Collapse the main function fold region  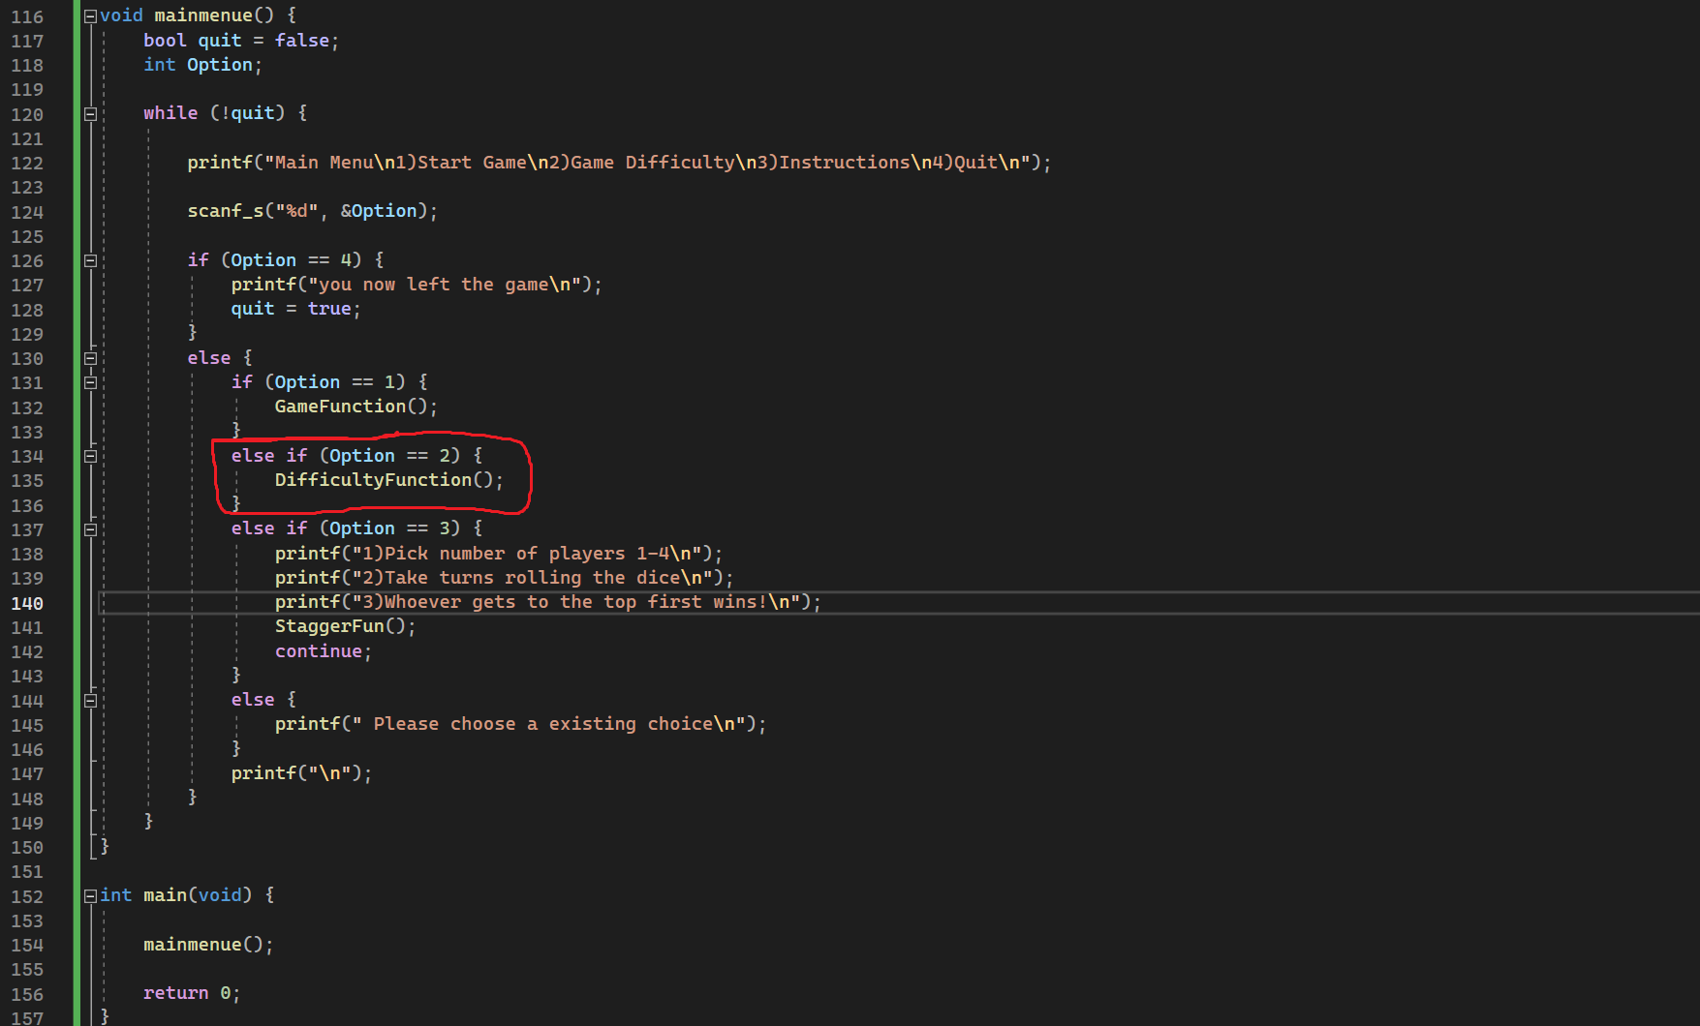(x=89, y=895)
